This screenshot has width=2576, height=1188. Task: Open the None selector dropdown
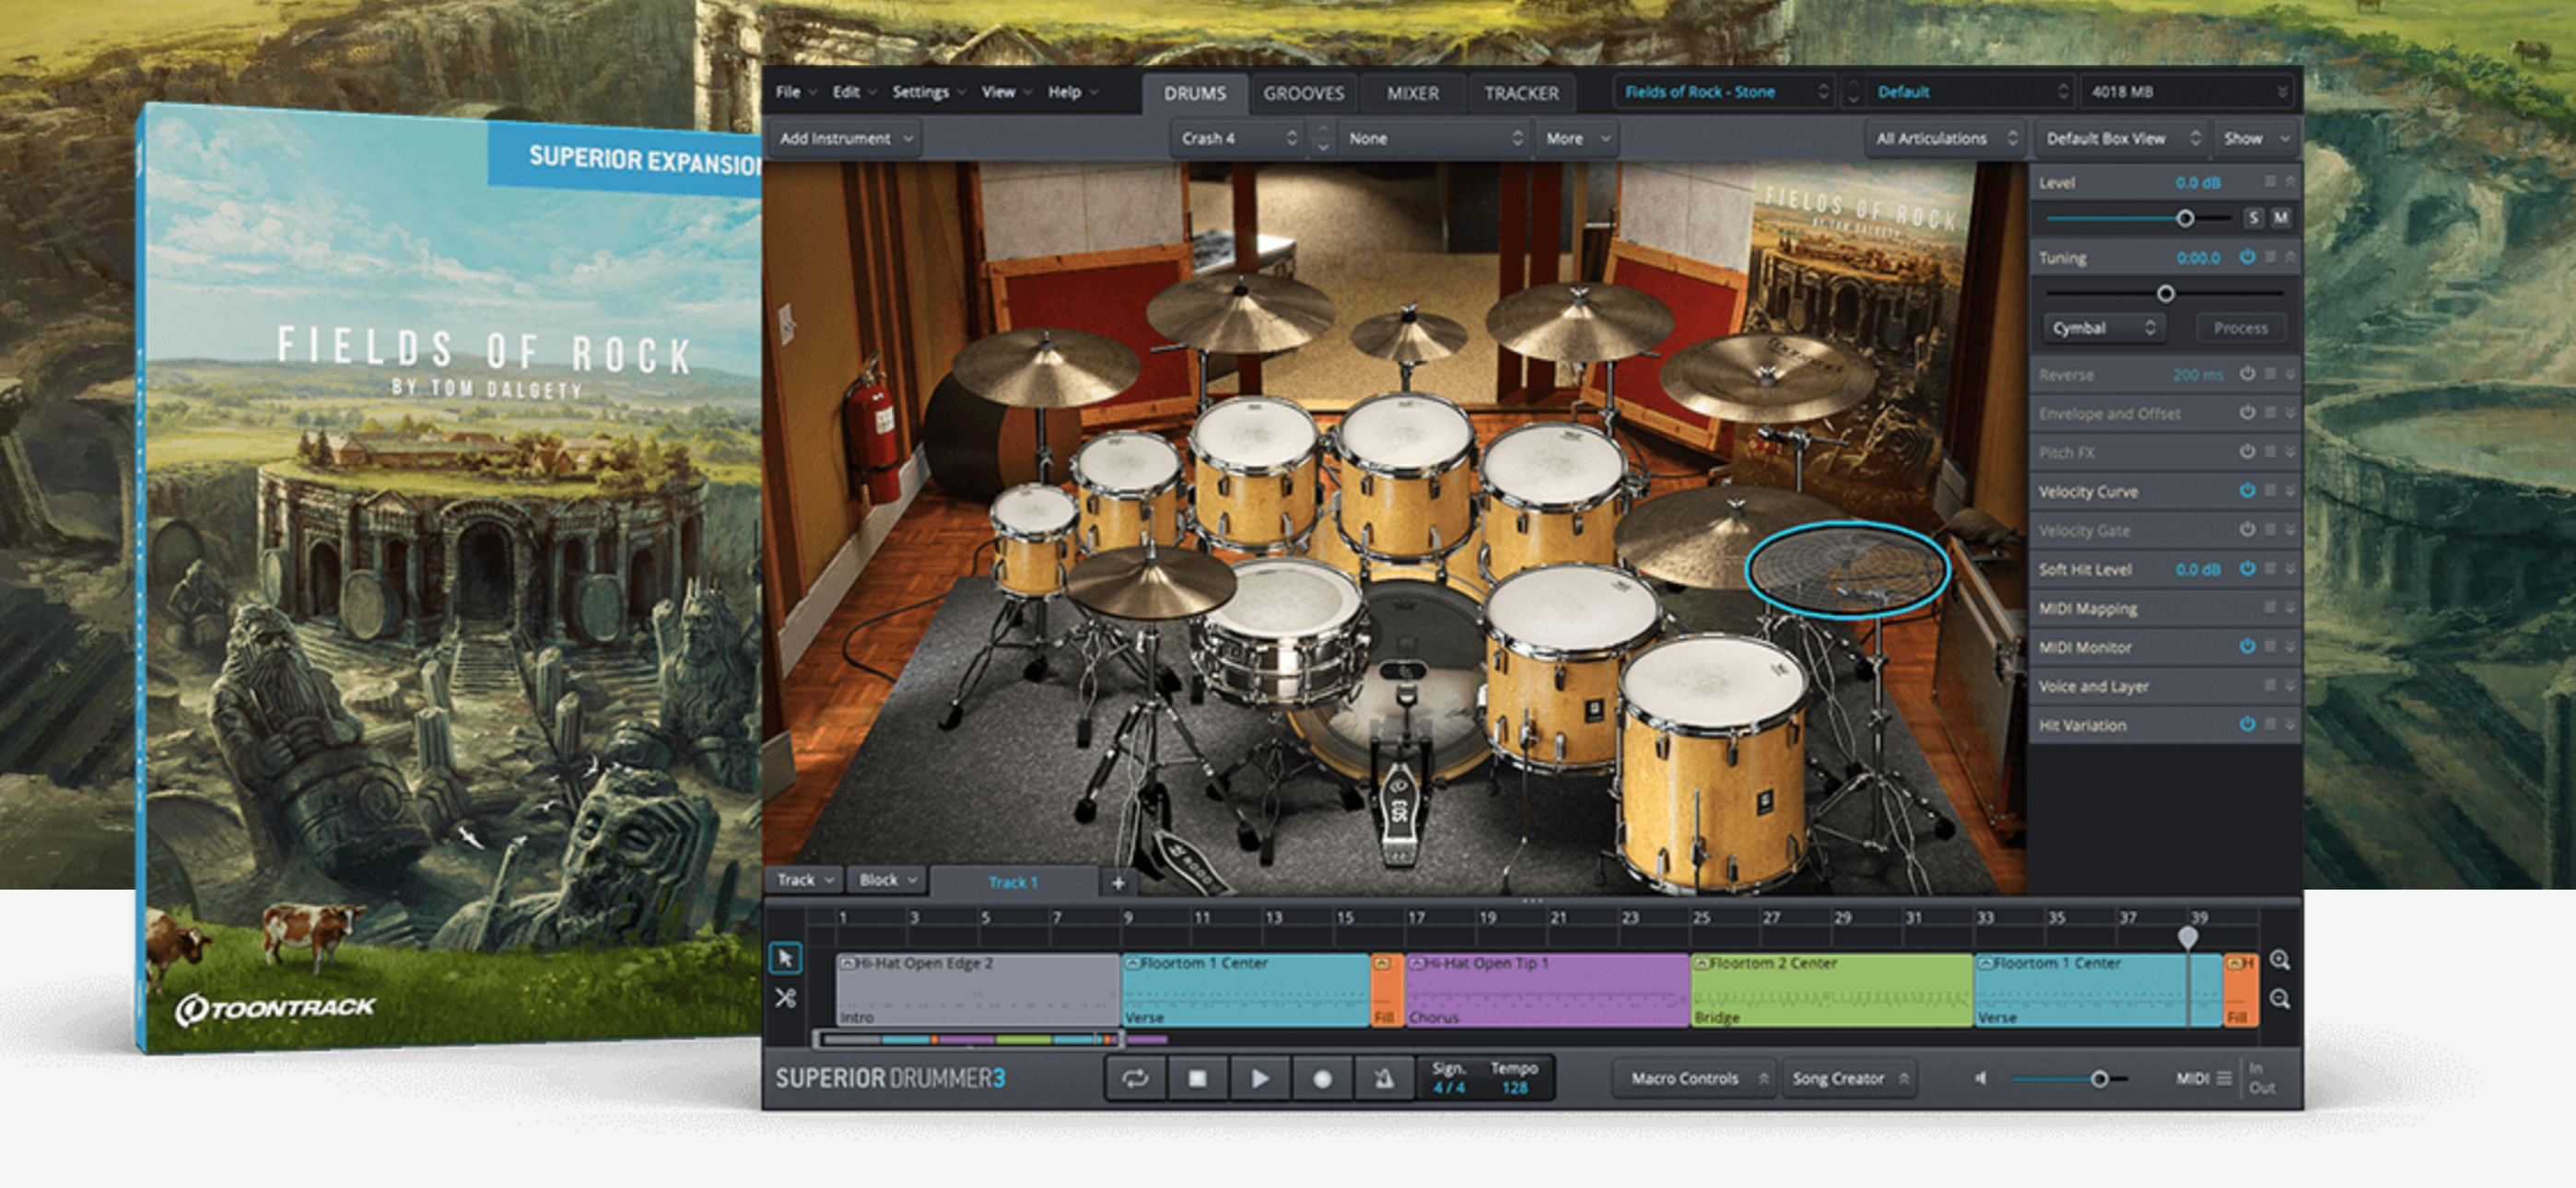point(1434,138)
